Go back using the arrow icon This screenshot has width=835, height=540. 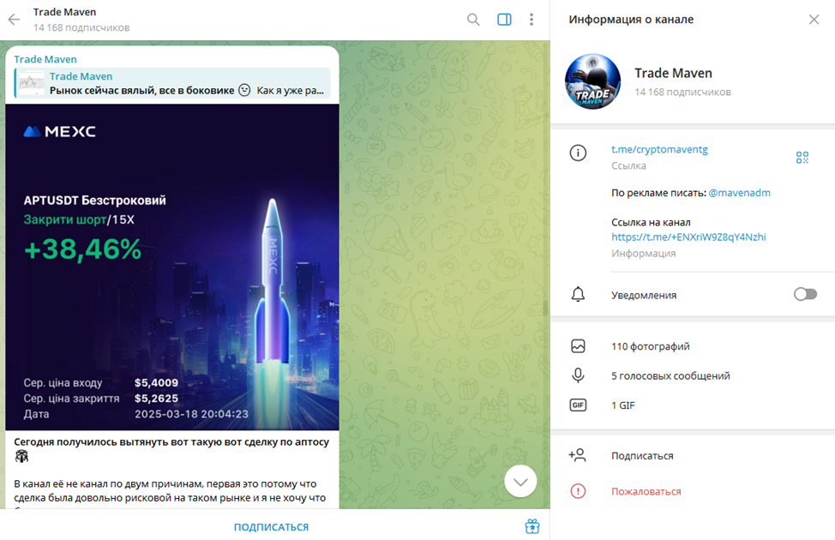pos(14,20)
